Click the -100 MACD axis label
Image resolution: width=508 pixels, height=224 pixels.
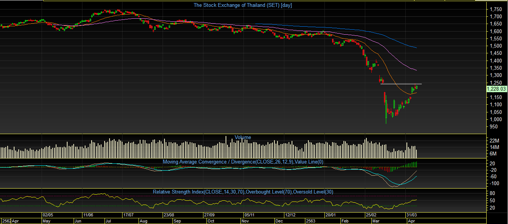click(x=495, y=183)
